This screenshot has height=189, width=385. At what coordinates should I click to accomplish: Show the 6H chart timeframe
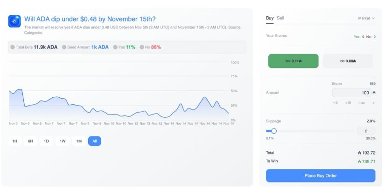30,141
